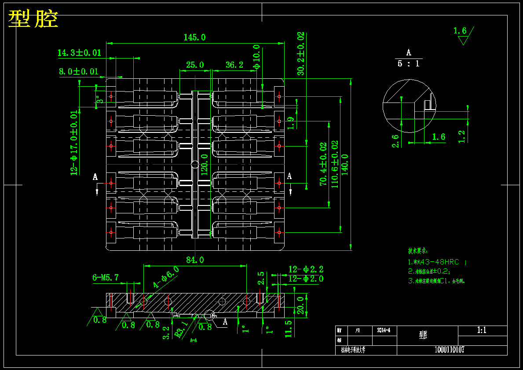
Task: Click the '6-M5.7' thread callout
Action: (106, 278)
